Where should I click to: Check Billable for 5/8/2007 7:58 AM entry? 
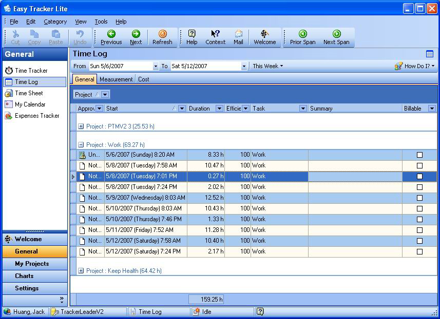[x=419, y=166]
